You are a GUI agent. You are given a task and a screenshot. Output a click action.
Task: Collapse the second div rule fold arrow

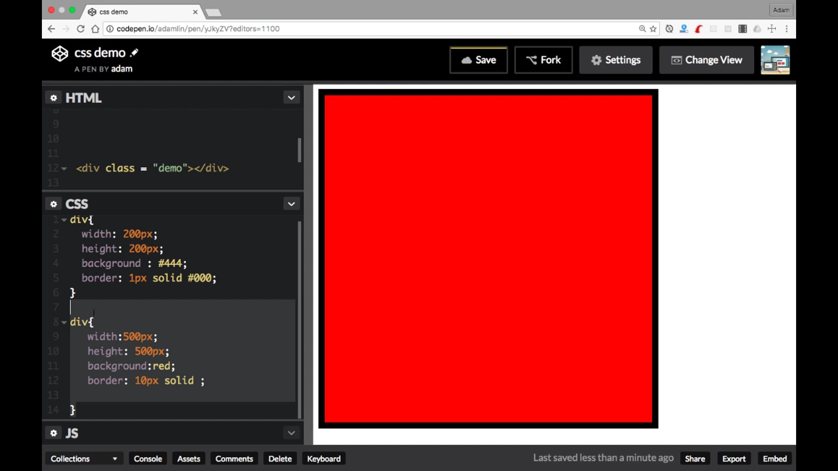coord(64,322)
